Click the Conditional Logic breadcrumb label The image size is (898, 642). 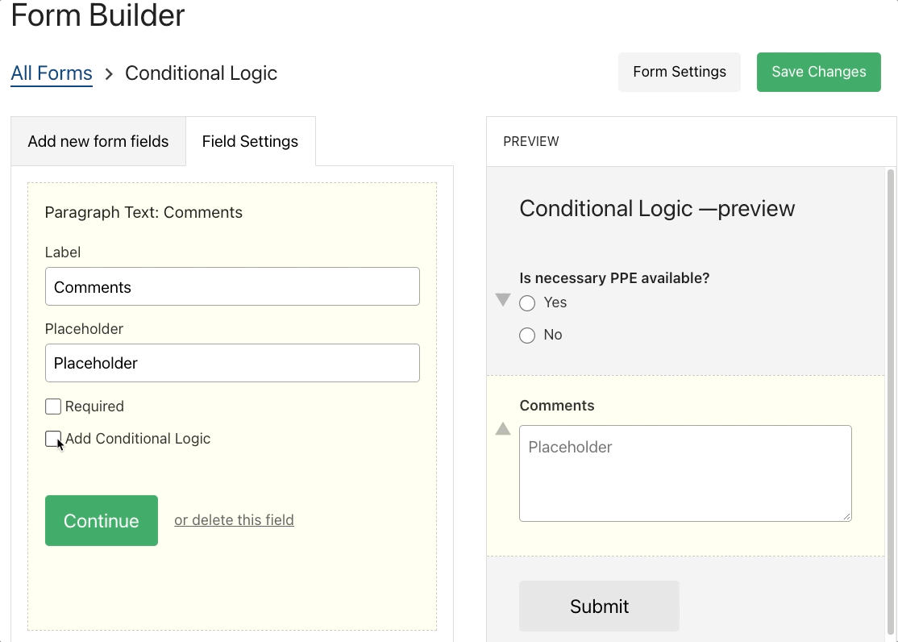point(201,73)
